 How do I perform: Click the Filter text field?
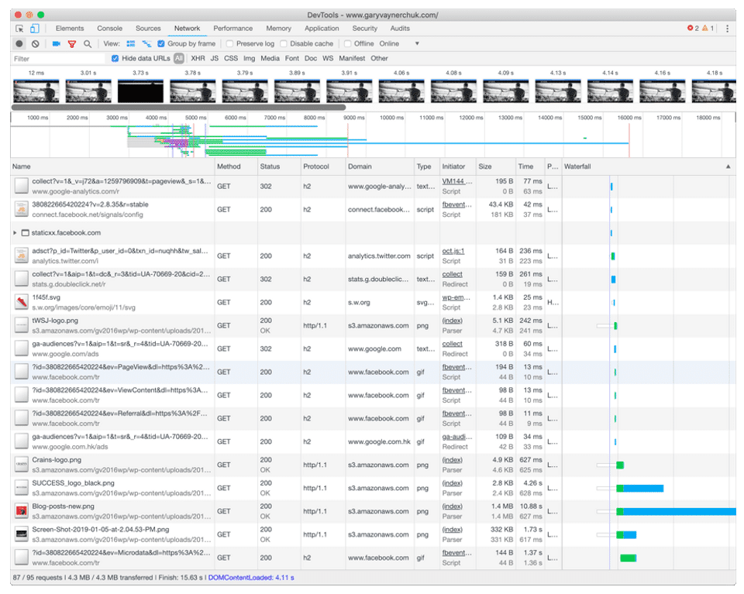tap(58, 58)
